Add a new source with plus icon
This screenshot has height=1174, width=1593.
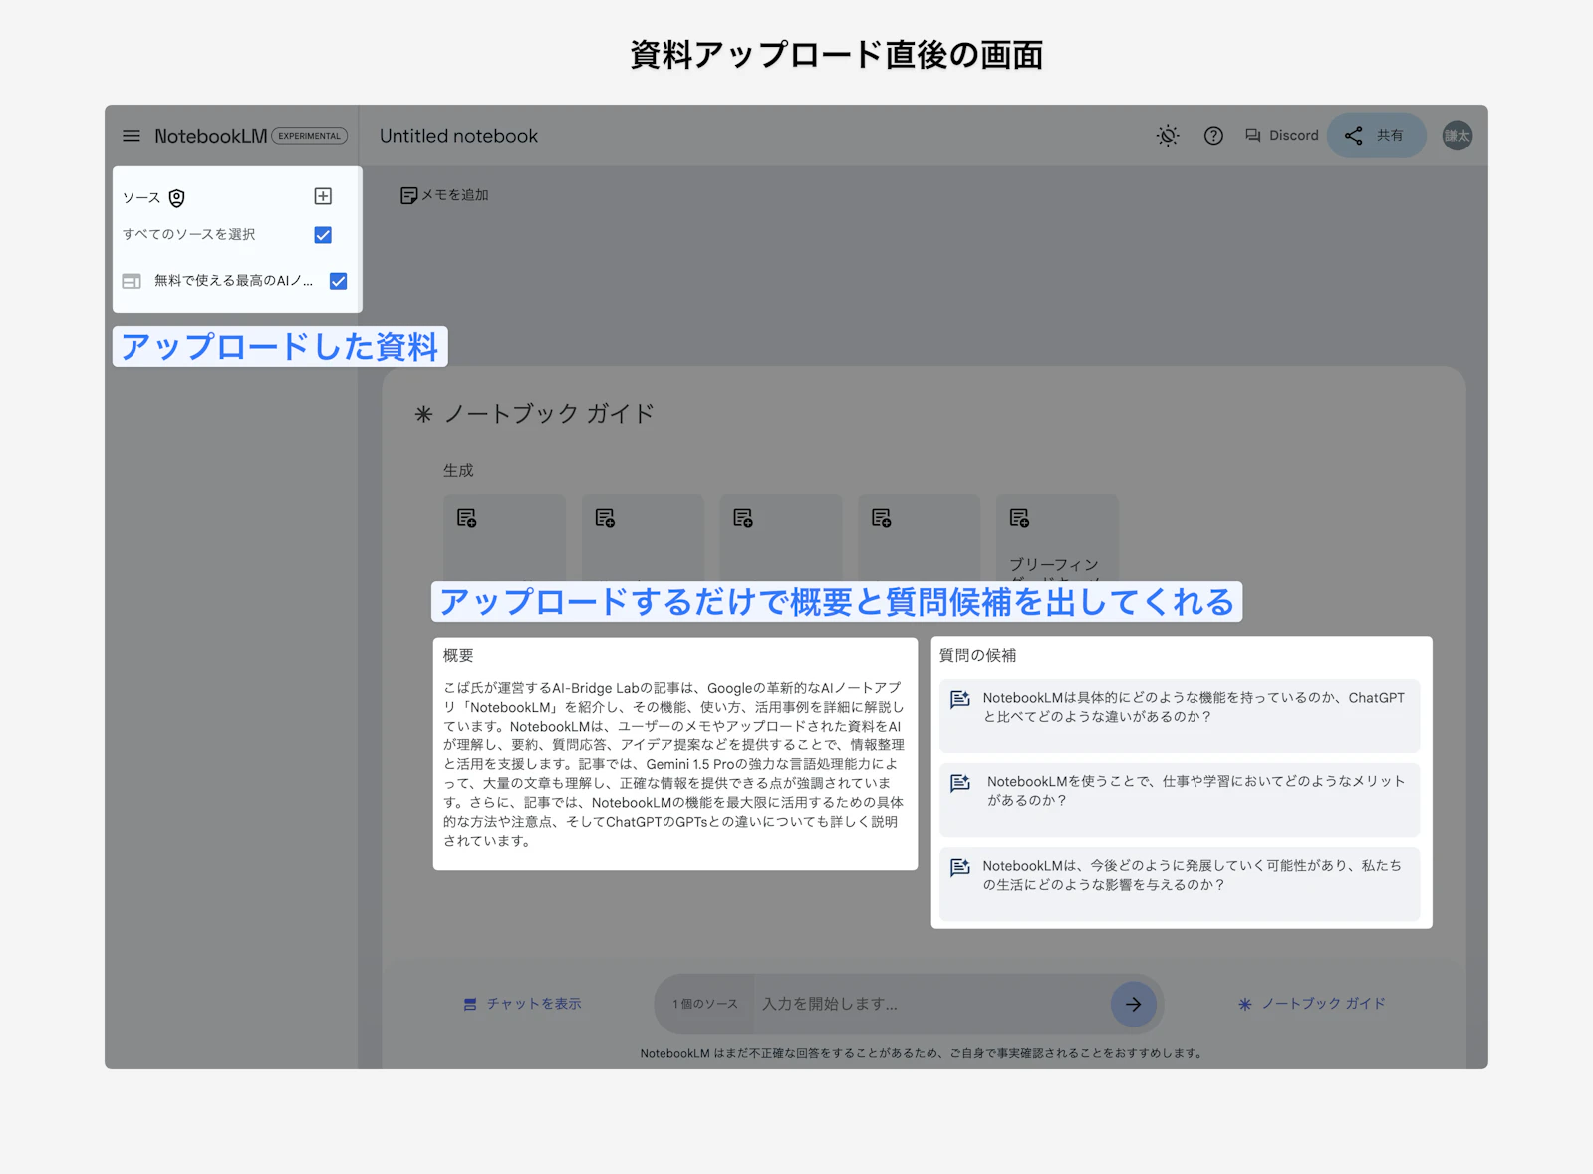click(x=323, y=196)
